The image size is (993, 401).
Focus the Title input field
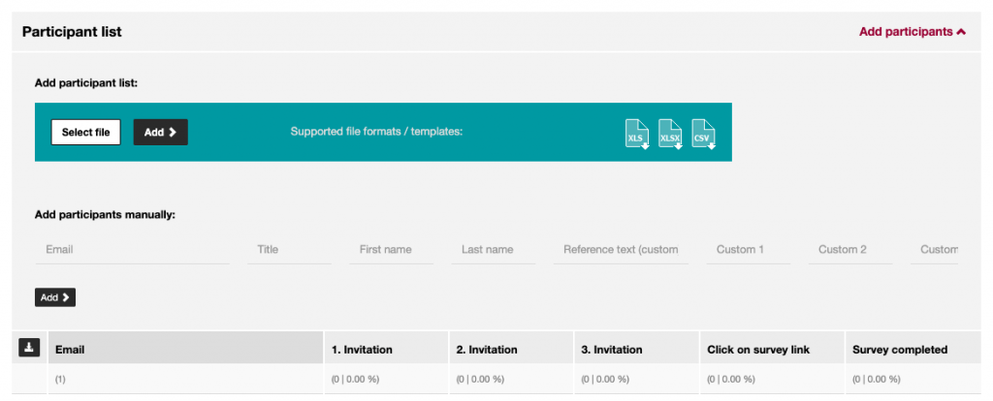(289, 250)
